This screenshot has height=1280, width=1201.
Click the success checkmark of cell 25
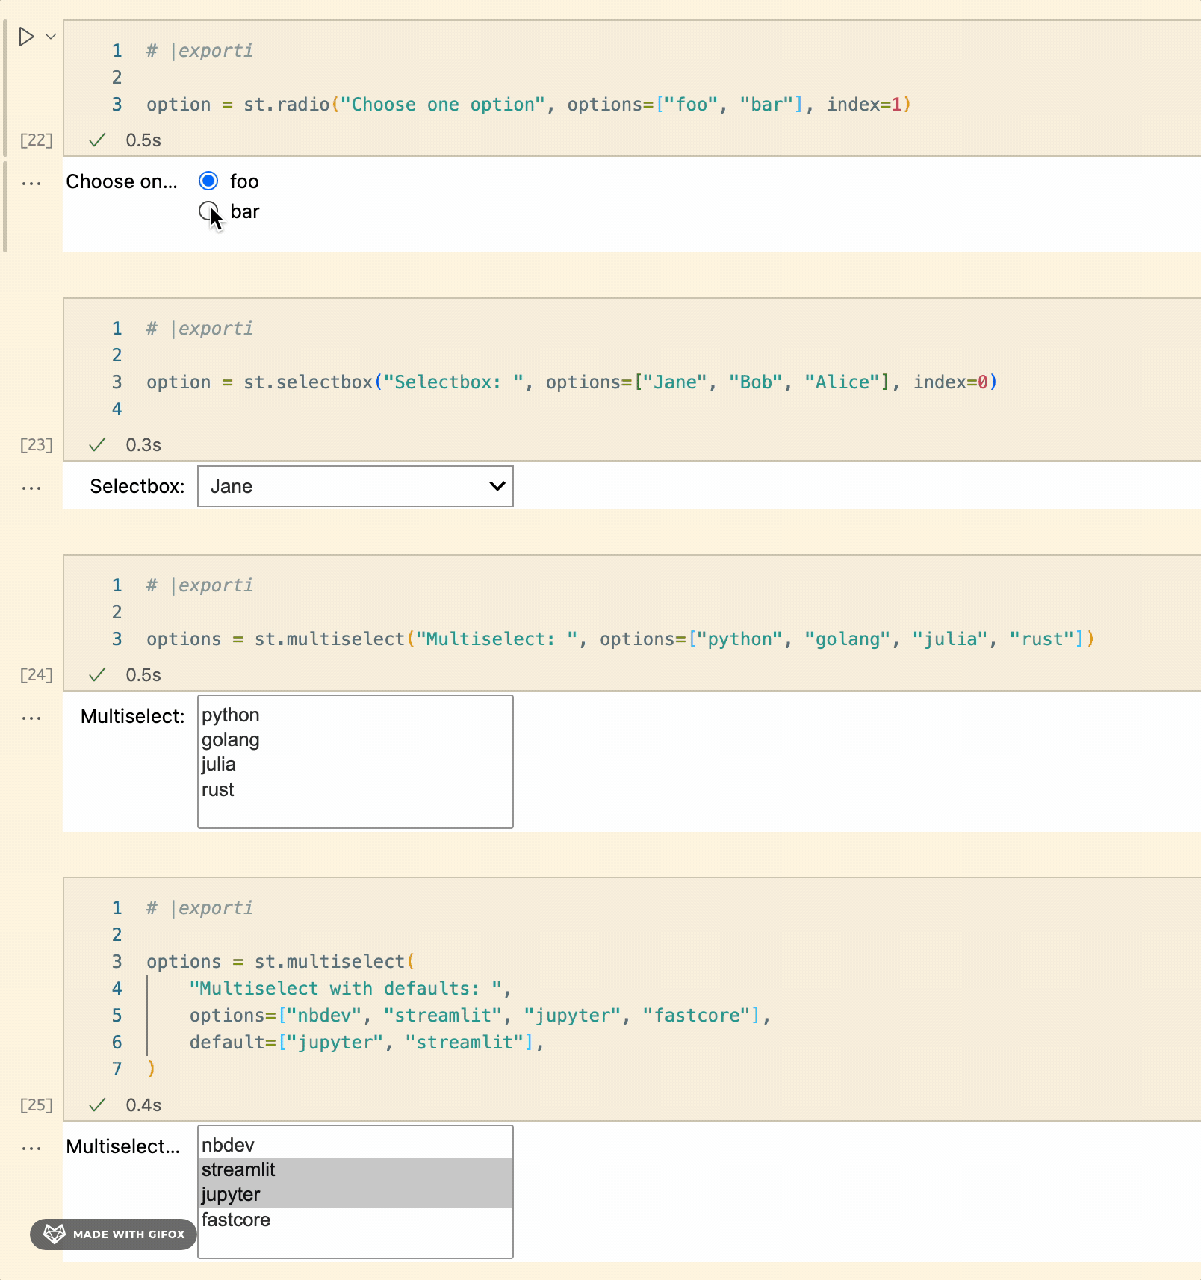(96, 1105)
